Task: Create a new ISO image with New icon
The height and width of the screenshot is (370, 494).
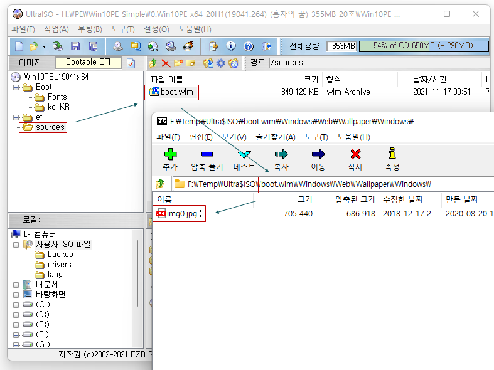Action: point(19,46)
